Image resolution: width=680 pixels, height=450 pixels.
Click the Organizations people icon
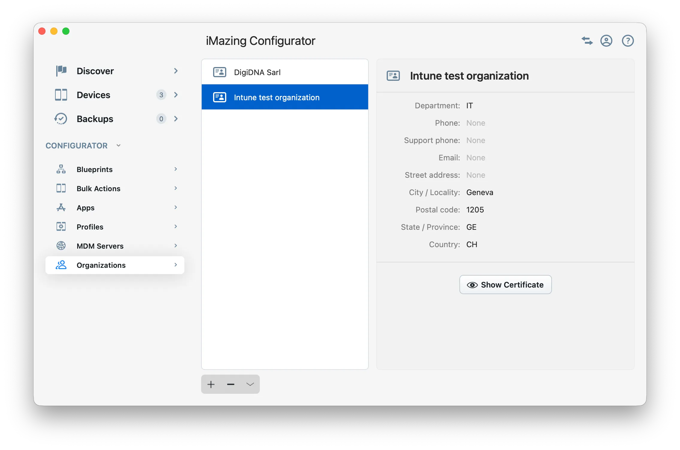coord(61,265)
